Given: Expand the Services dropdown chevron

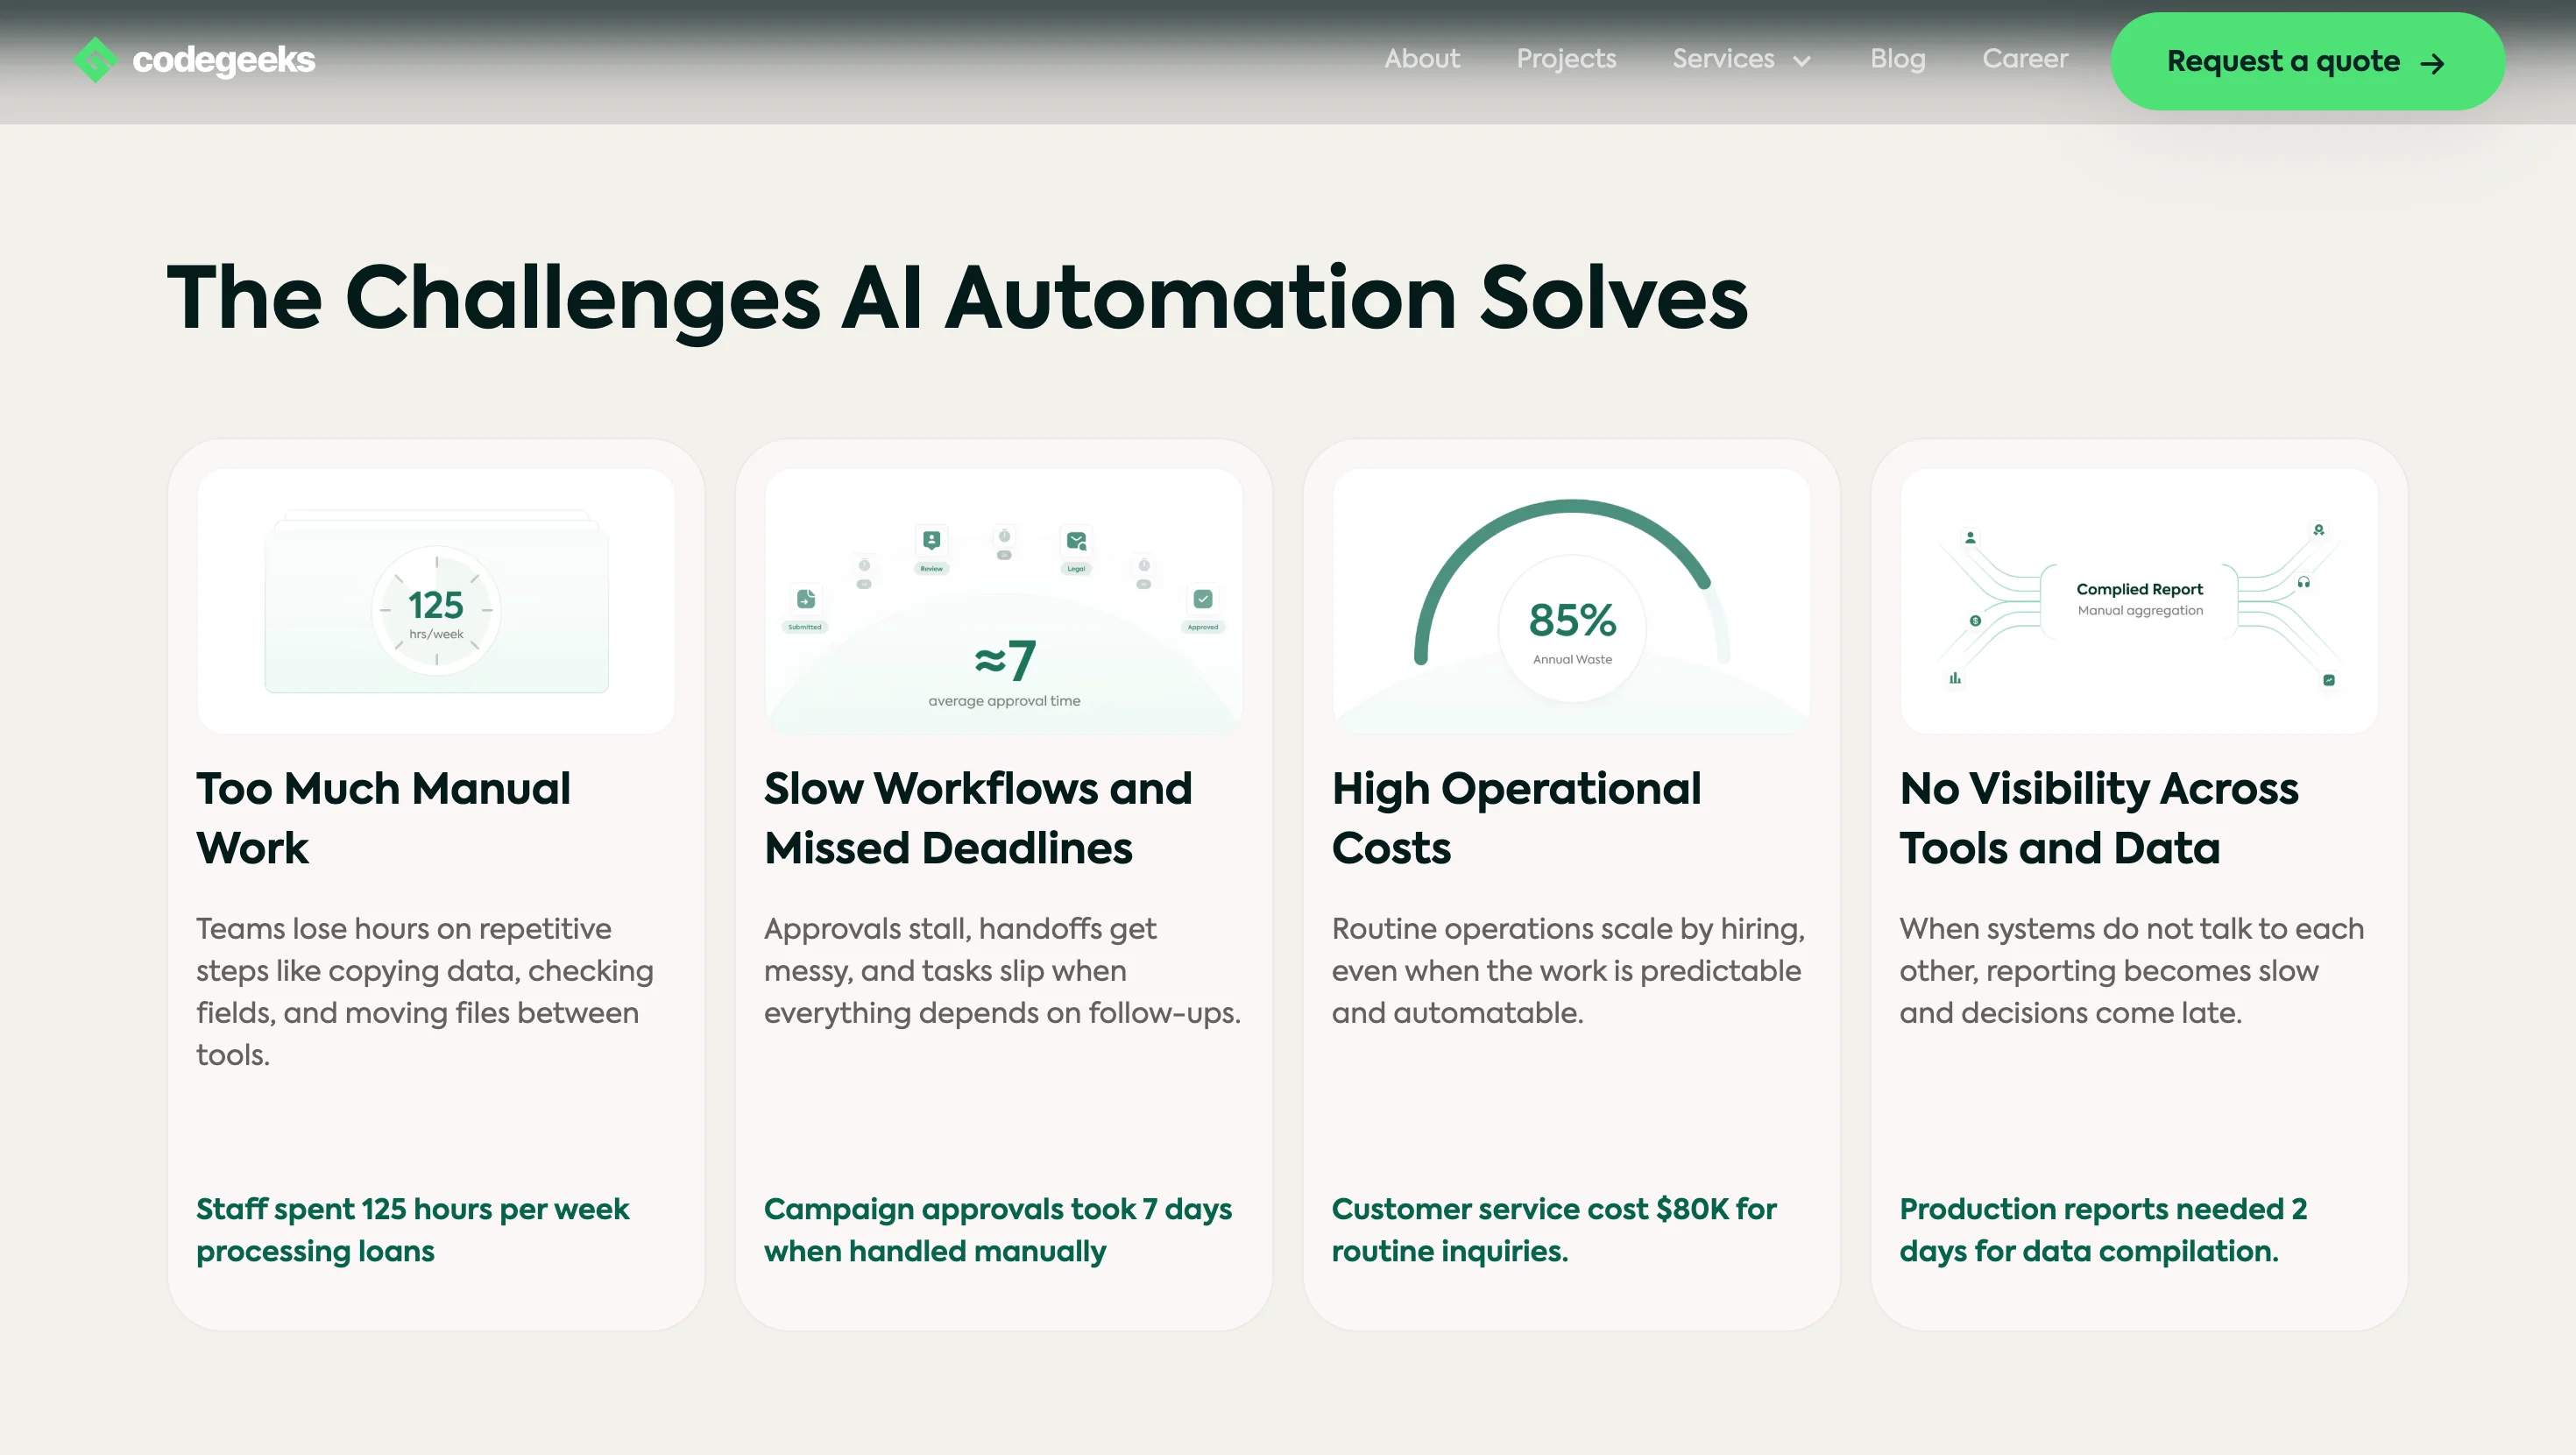Looking at the screenshot, I should click(1802, 61).
